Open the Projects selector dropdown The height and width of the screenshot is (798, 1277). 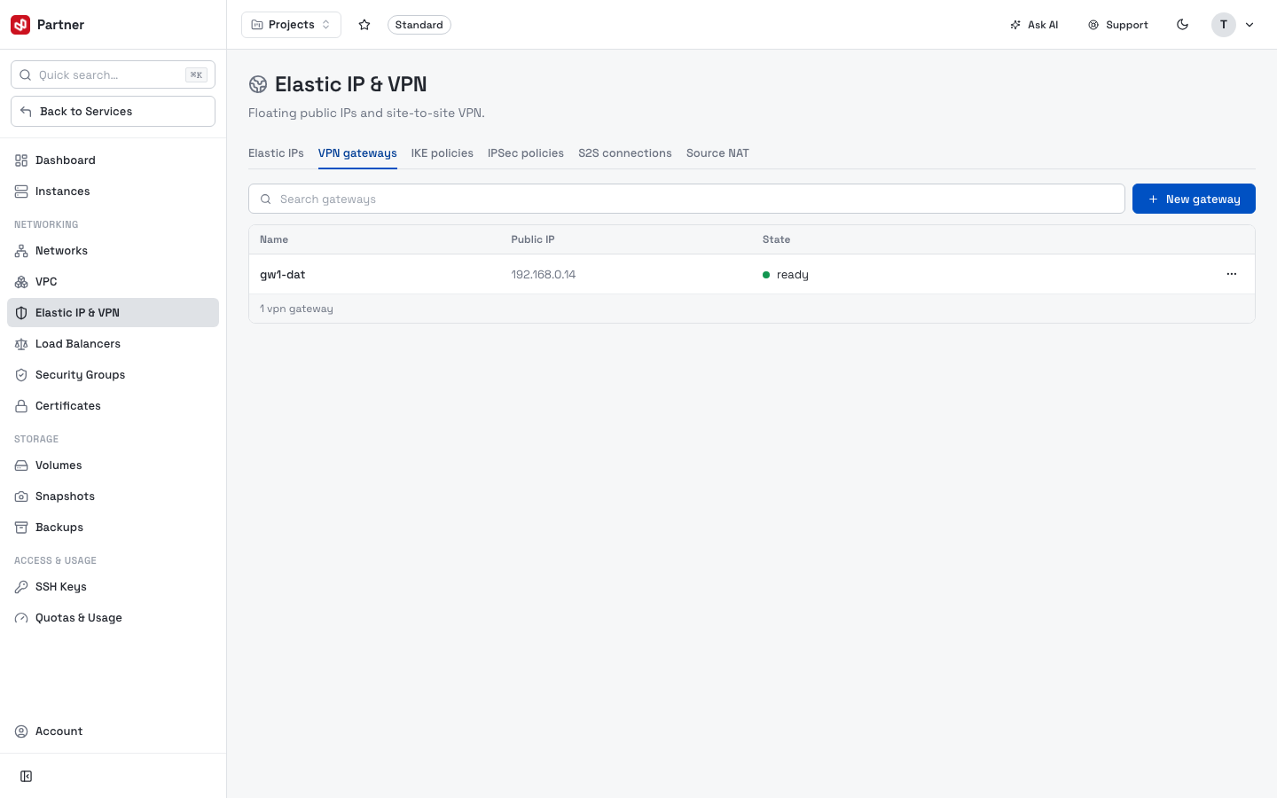(291, 25)
